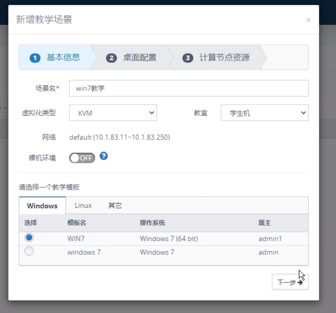Click the 操作系统 column header
336x313 pixels.
[152, 223]
